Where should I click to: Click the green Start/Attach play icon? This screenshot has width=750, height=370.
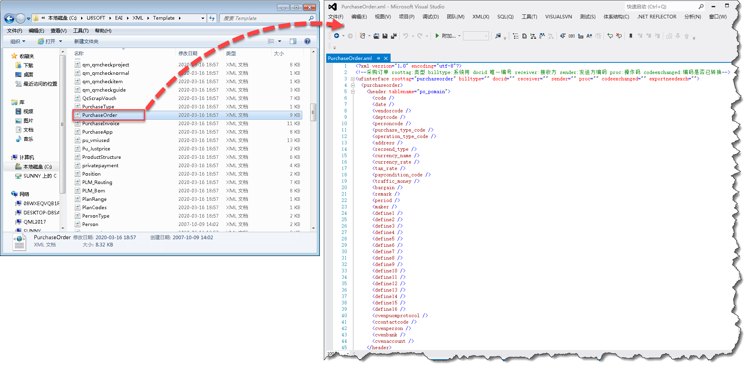coord(437,36)
